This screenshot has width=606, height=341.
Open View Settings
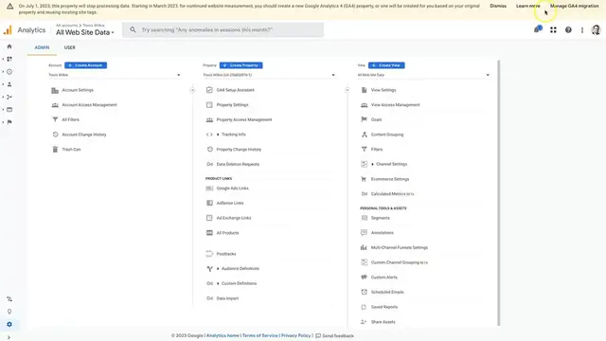(x=383, y=90)
